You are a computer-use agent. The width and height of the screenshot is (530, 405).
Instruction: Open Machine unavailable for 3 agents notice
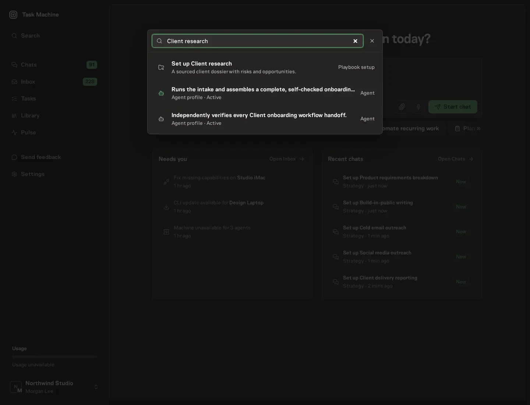pyautogui.click(x=233, y=232)
